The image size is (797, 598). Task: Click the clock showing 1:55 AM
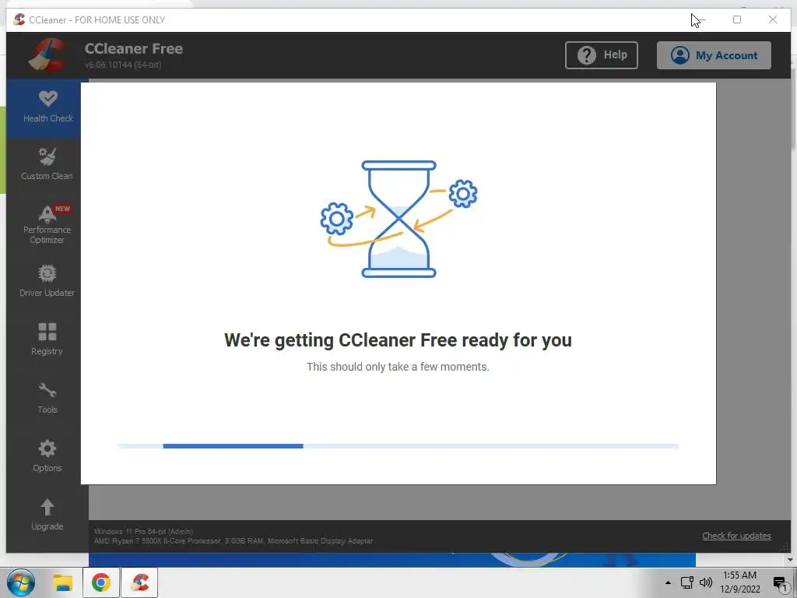coord(739,575)
